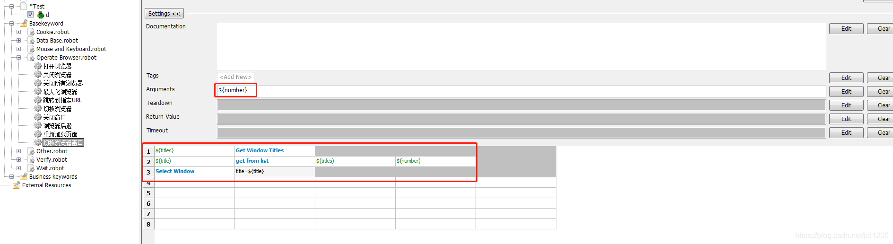
Task: Click Edit button for Tags
Action: point(846,78)
